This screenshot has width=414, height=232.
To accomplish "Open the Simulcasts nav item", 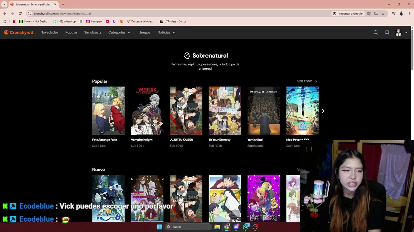I will click(93, 33).
